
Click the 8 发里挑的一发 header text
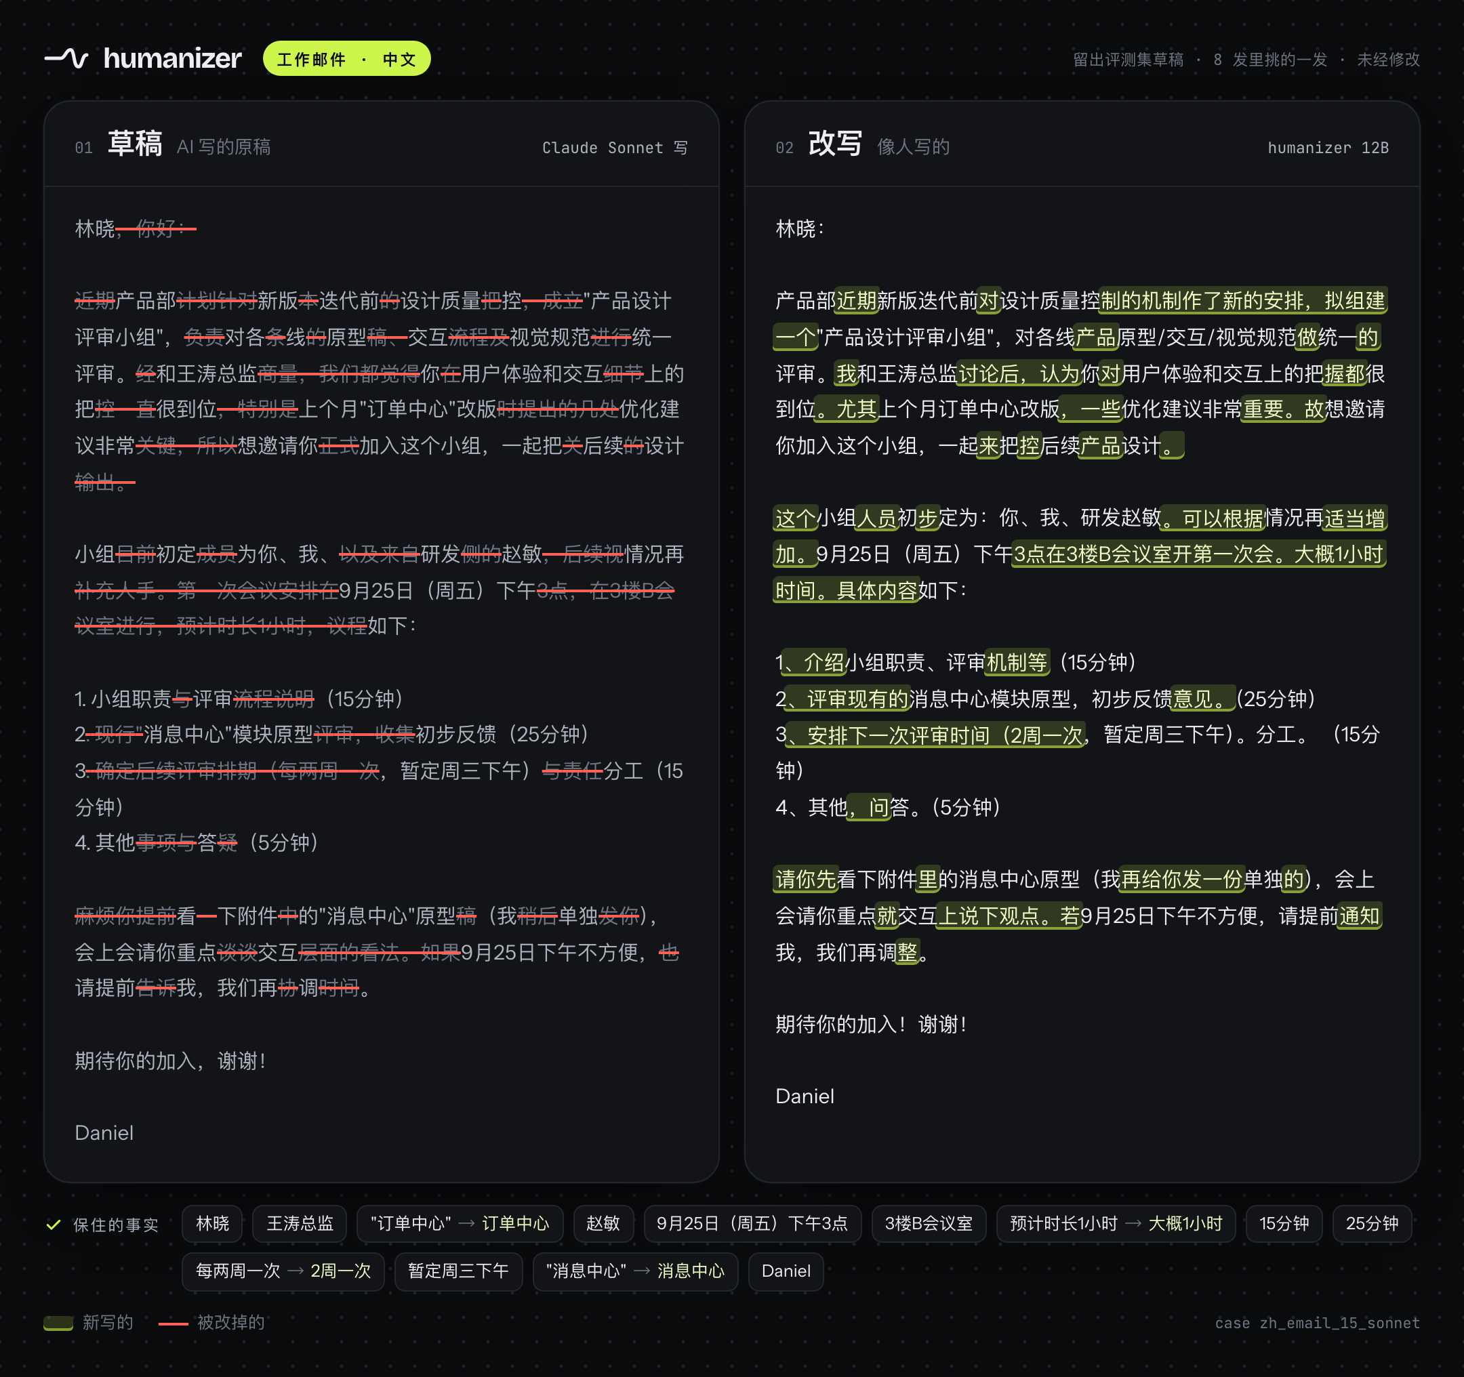click(1270, 60)
